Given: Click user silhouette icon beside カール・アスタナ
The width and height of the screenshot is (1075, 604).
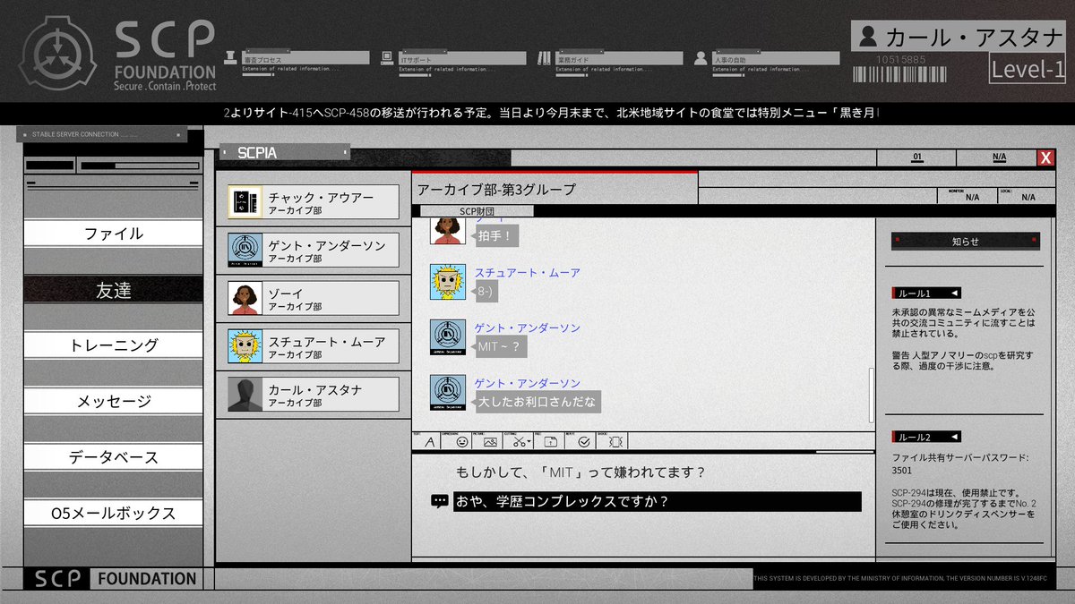Looking at the screenshot, I should point(867,37).
